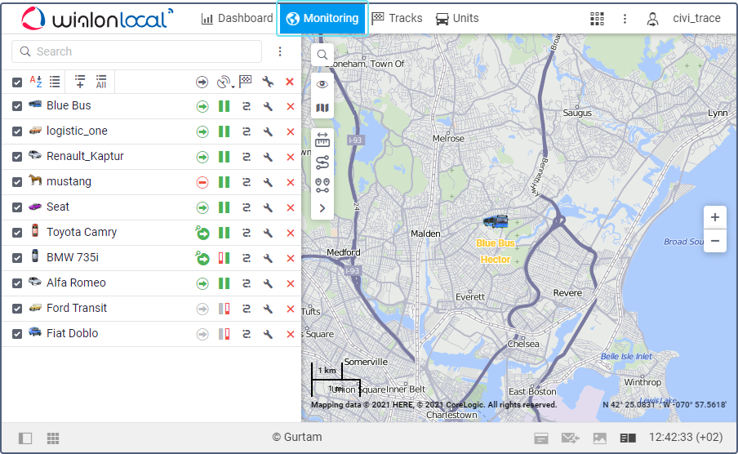Remove Toyota Camry from the list
Screen dimensions: 738x454
pyautogui.click(x=291, y=233)
